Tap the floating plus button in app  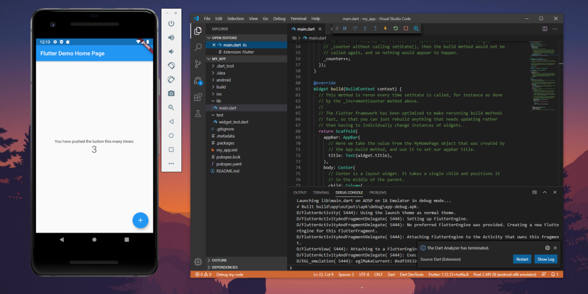[140, 220]
